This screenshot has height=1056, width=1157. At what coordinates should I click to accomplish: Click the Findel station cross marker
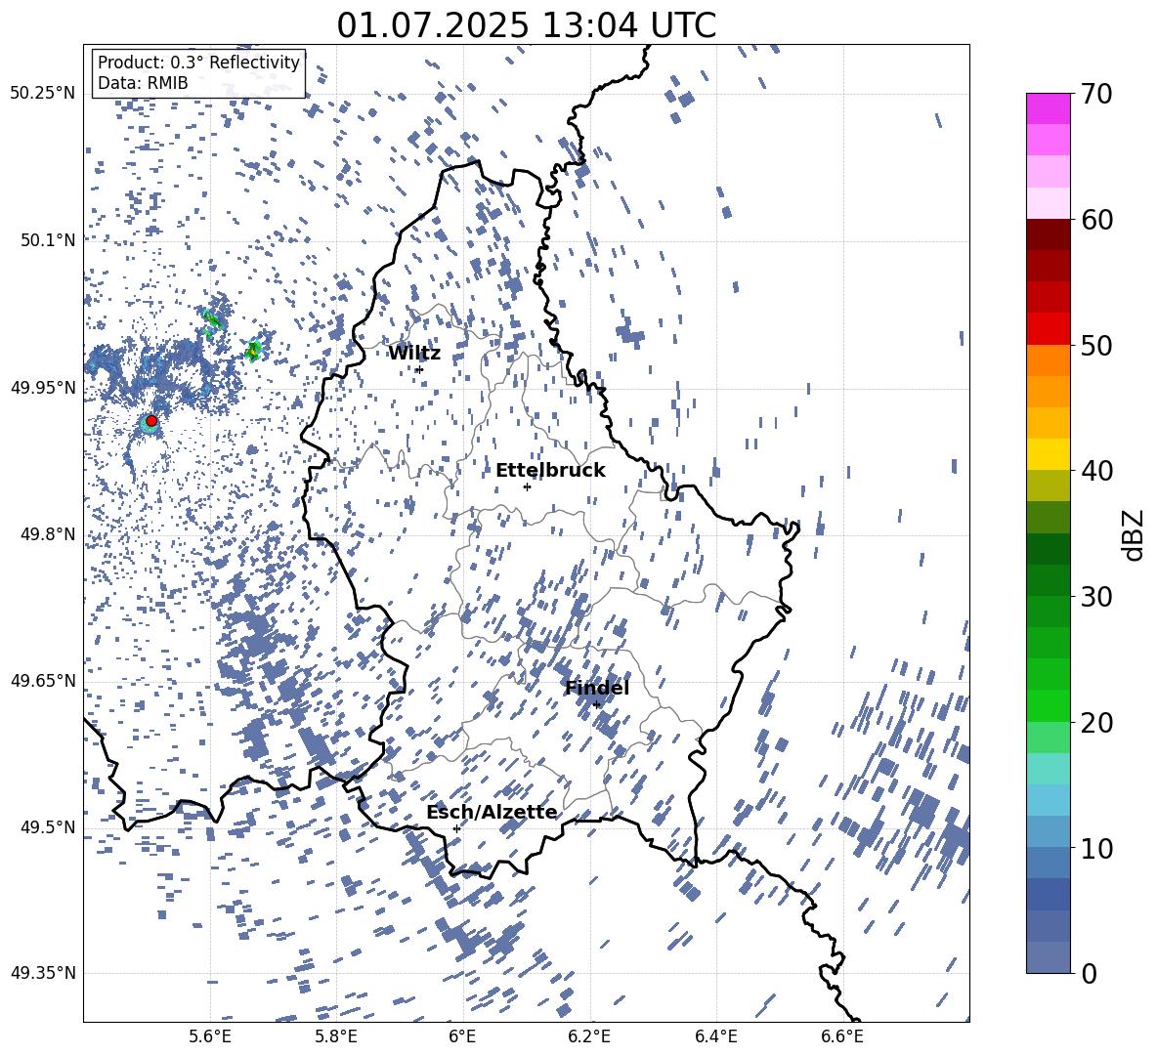[596, 705]
